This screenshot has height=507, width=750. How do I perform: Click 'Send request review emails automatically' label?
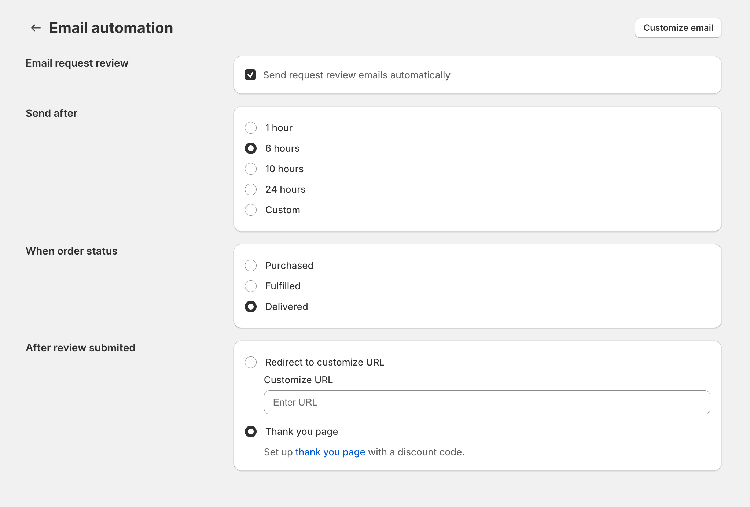point(357,75)
